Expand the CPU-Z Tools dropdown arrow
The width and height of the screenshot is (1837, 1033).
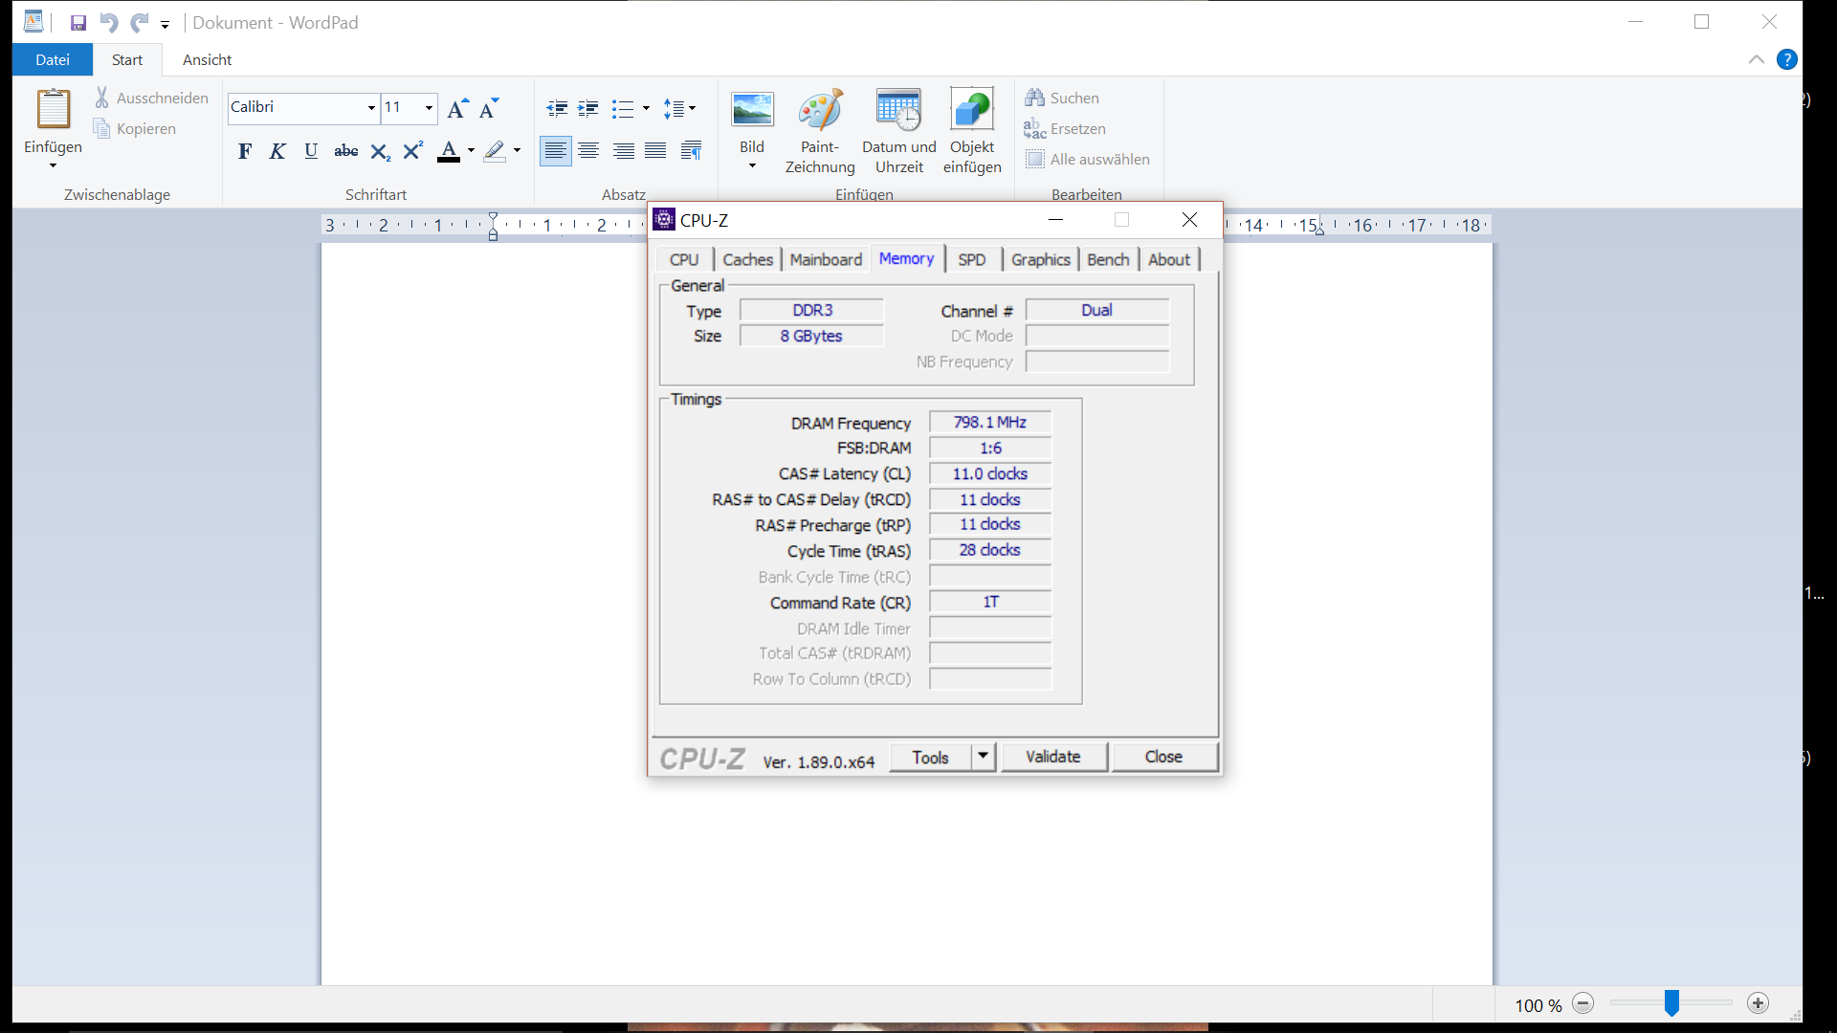[x=983, y=757]
